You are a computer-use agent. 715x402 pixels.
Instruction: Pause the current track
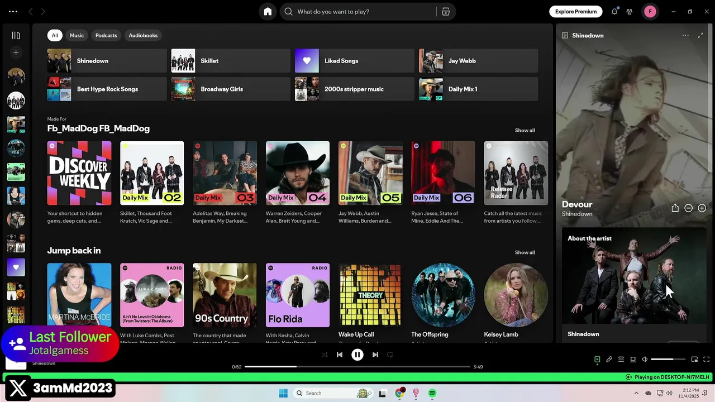click(x=357, y=355)
